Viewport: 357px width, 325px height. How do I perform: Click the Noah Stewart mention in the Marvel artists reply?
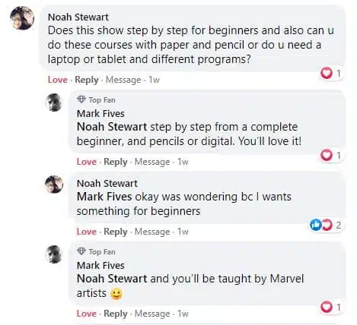pyautogui.click(x=112, y=279)
